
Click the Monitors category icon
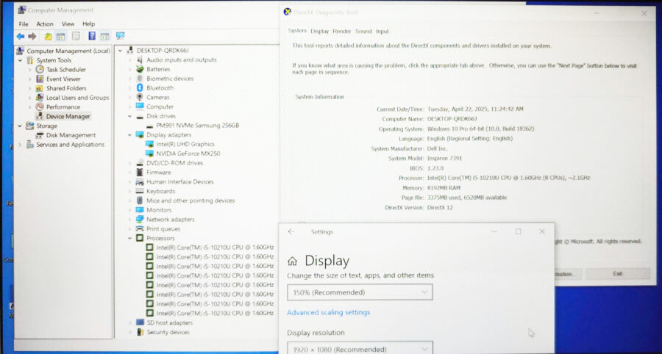point(140,210)
